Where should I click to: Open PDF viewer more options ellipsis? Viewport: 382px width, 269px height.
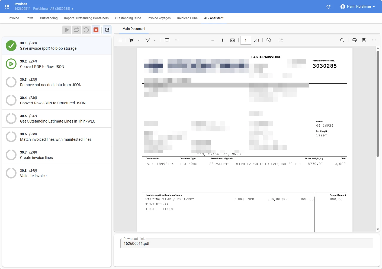click(x=374, y=40)
